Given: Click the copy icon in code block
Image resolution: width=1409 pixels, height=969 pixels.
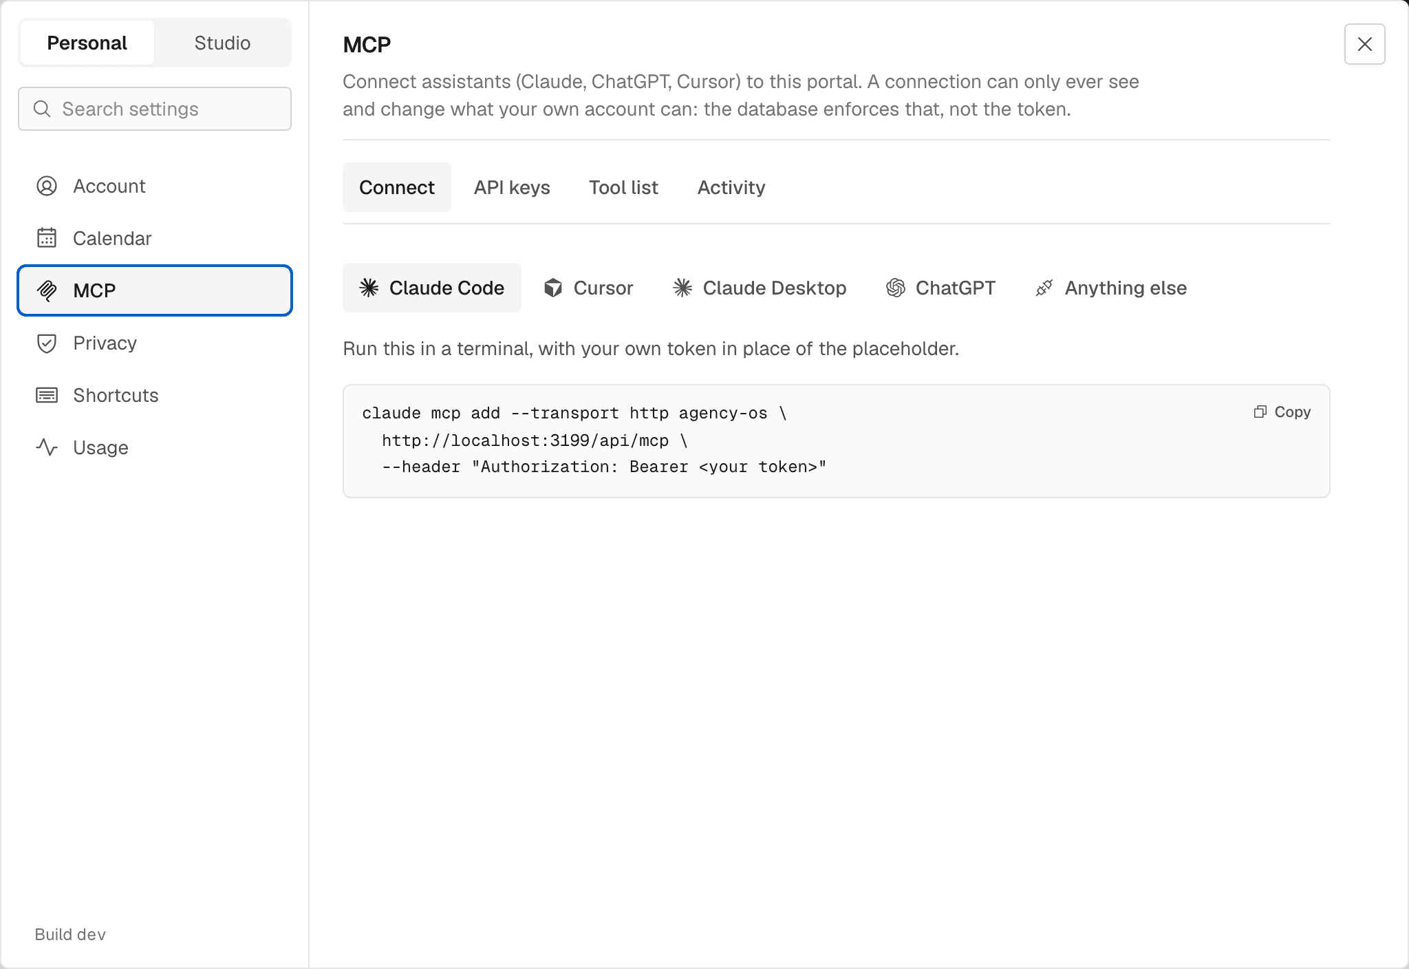Looking at the screenshot, I should [x=1260, y=412].
